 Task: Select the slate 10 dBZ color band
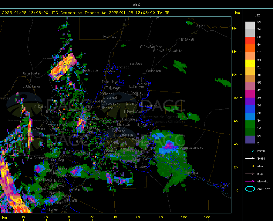250,140
